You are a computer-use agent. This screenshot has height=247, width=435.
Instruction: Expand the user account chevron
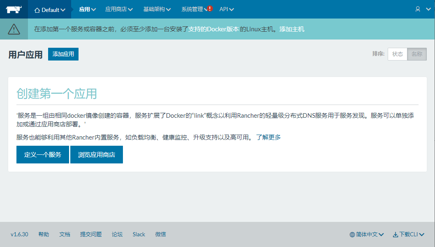point(428,9)
